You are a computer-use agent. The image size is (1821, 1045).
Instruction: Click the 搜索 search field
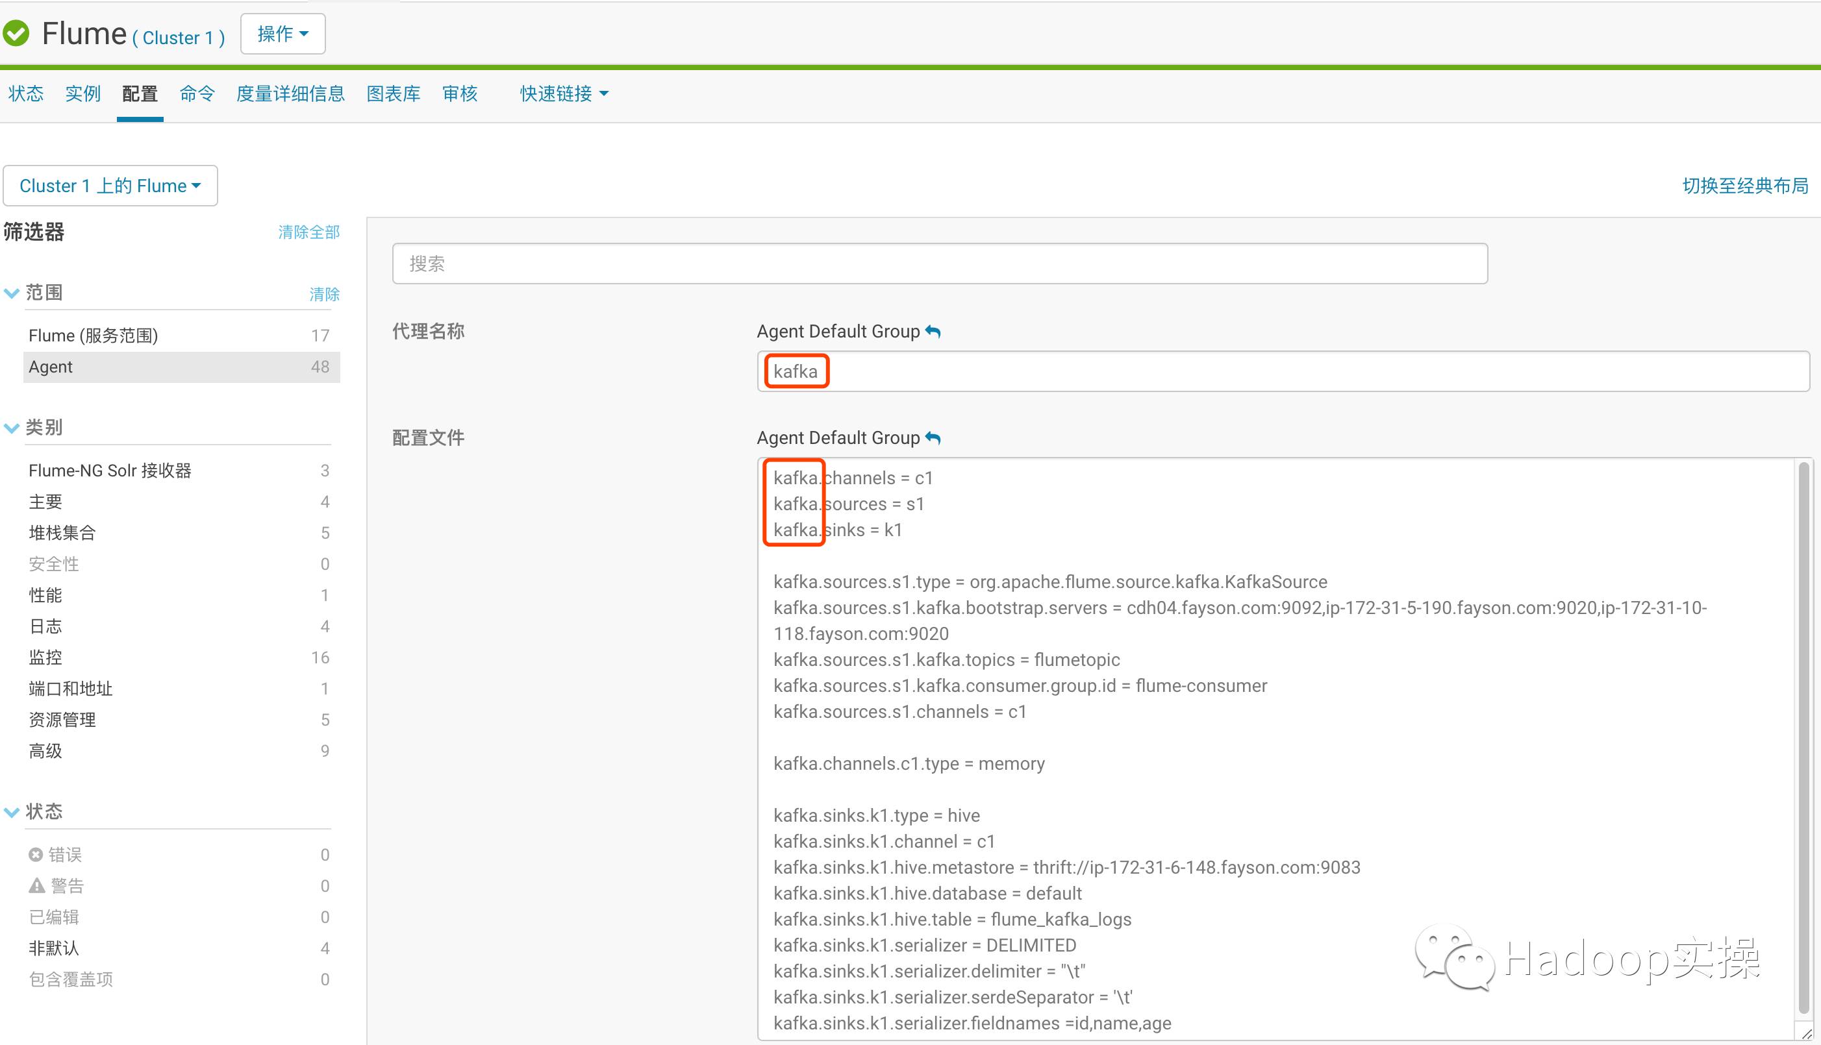(940, 264)
